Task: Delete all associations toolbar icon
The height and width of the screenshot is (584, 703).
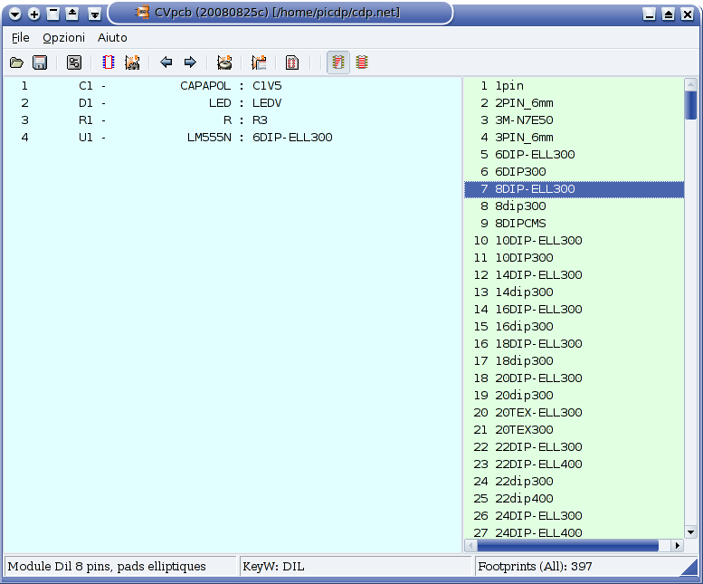Action: pos(224,62)
